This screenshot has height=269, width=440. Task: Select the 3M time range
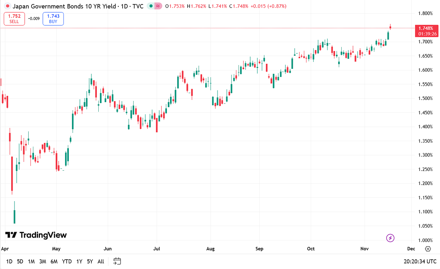click(43, 261)
